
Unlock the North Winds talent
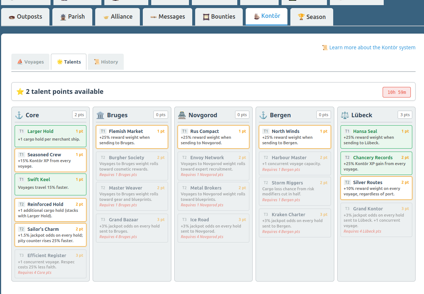(x=295, y=137)
